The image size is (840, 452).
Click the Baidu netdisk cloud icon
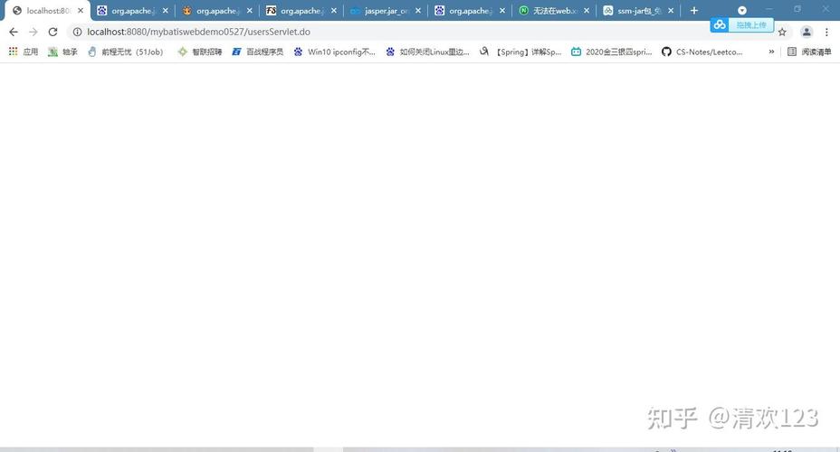[x=720, y=24]
